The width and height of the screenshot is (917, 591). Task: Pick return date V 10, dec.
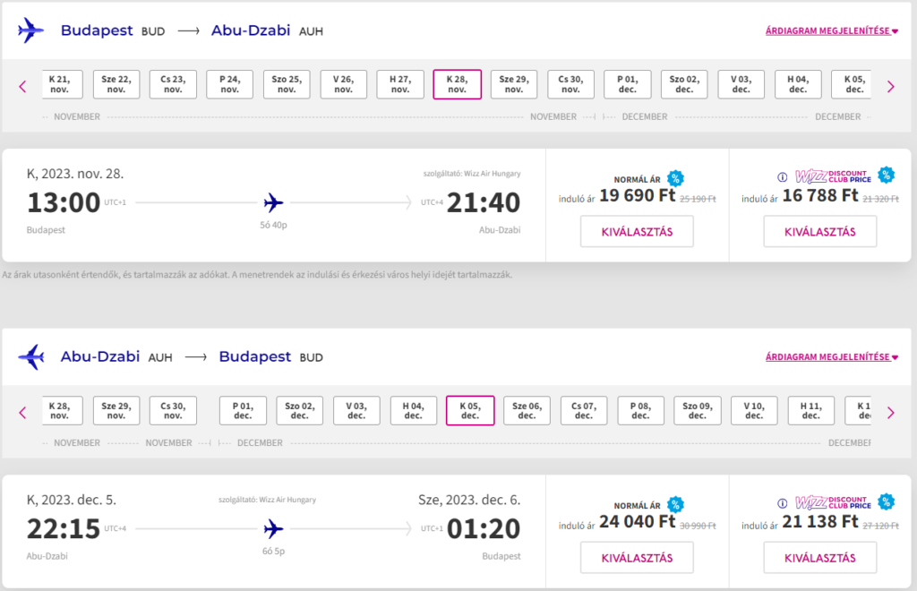coord(754,410)
